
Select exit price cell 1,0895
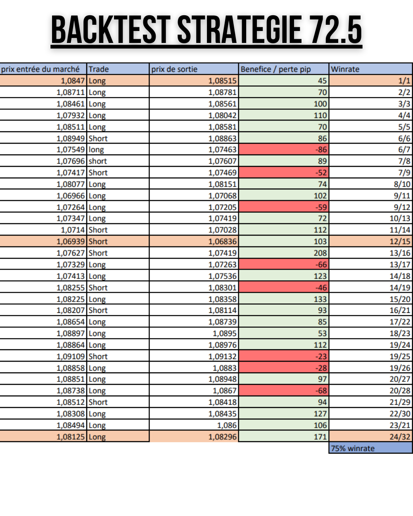193,334
